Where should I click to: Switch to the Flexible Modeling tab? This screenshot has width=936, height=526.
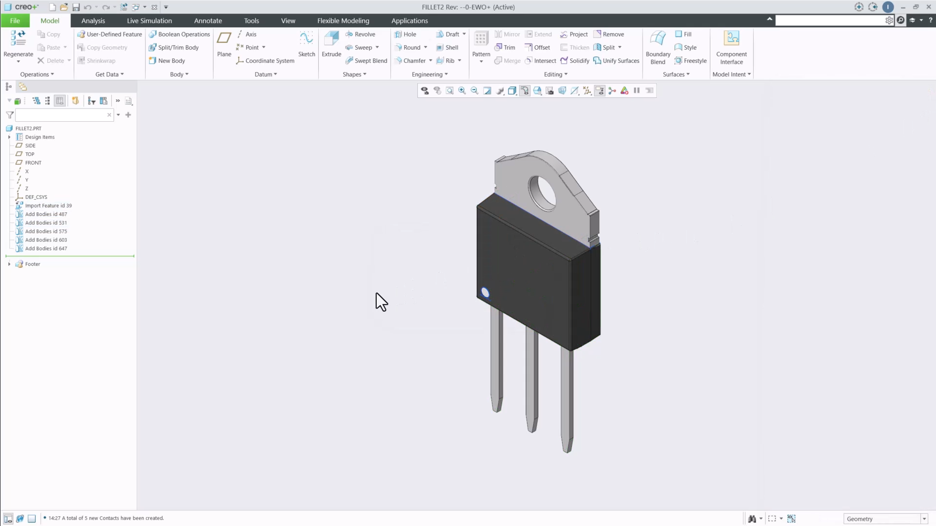pyautogui.click(x=343, y=20)
